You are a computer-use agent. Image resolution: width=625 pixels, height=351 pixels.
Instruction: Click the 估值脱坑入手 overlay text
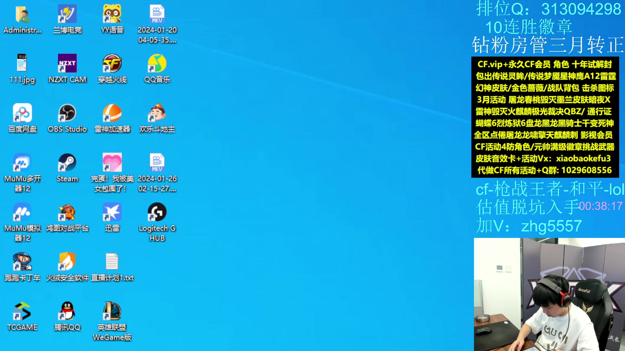[x=527, y=207]
